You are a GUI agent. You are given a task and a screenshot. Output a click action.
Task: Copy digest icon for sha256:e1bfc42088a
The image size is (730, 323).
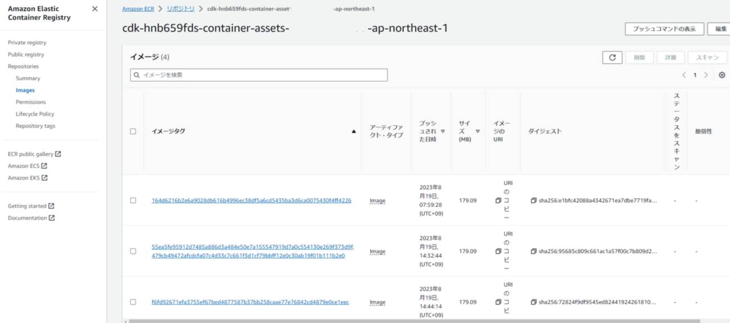[533, 201]
